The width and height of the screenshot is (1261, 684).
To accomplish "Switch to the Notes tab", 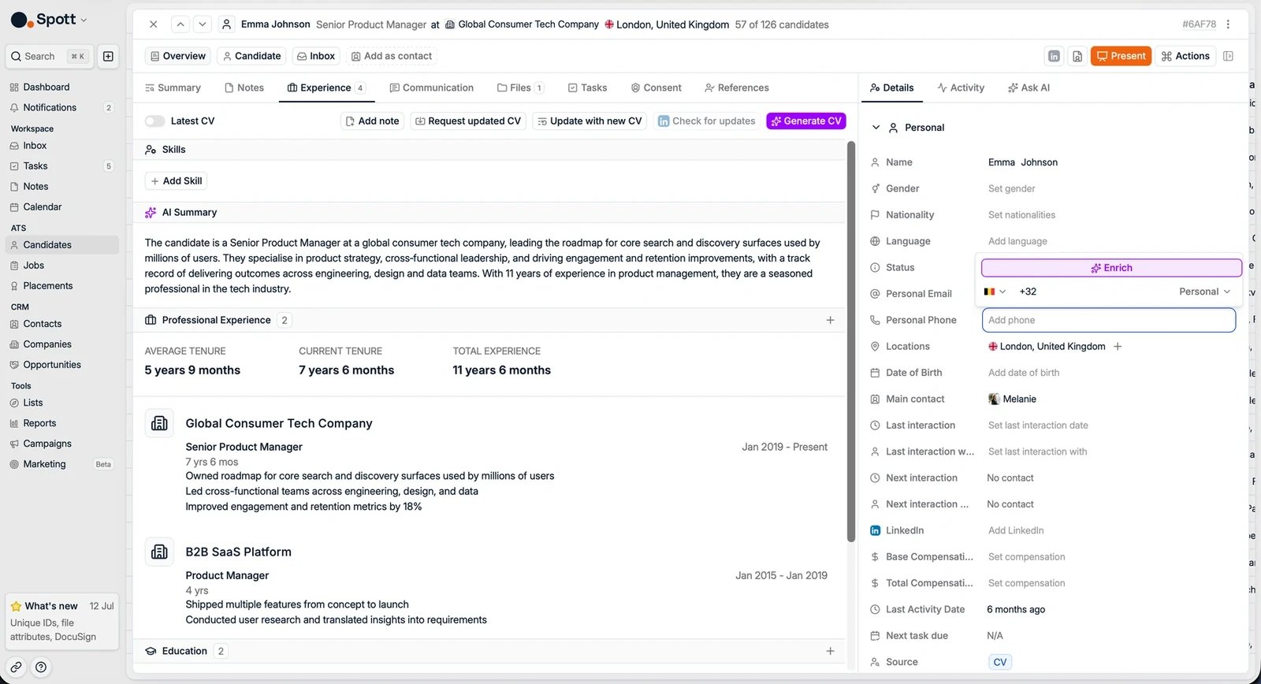I will (x=244, y=87).
